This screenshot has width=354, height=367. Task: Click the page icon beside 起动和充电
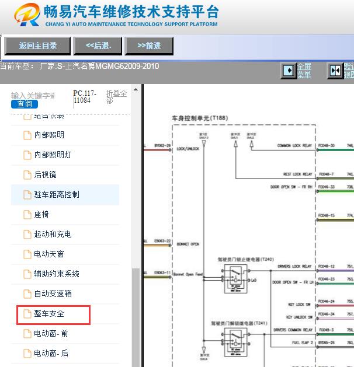coord(27,235)
